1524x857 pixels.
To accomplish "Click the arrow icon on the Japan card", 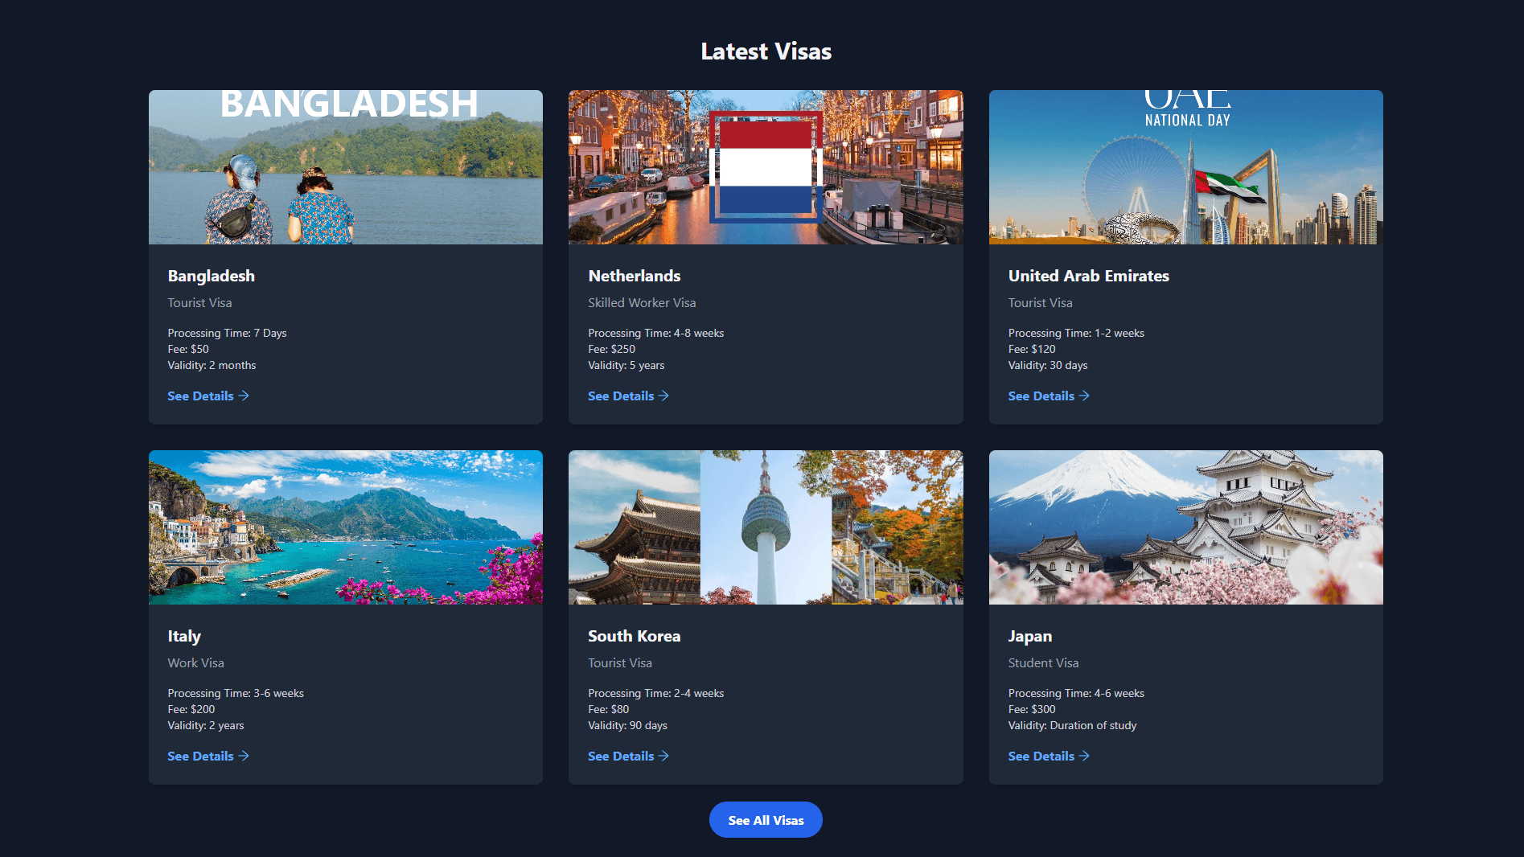I will pos(1085,756).
